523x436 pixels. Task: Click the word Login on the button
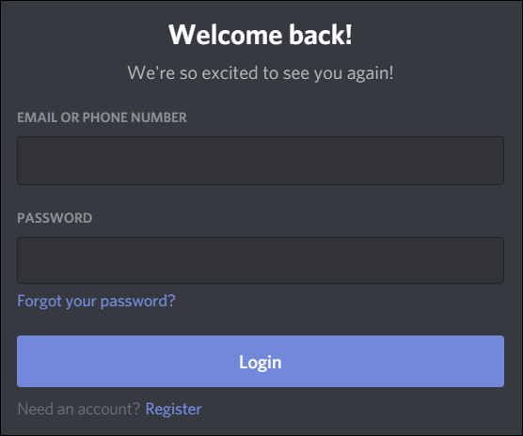pos(261,363)
